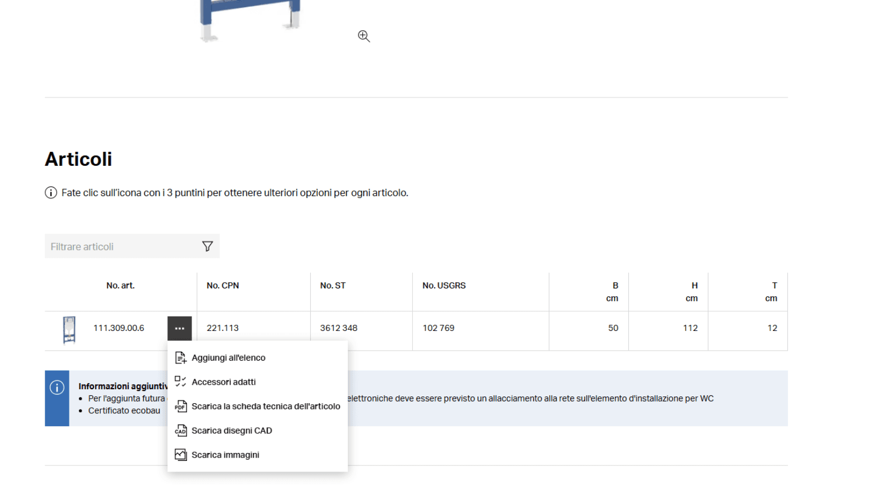The image size is (896, 504).
Task: Choose Accessori adatti in the options menu
Action: 224,381
